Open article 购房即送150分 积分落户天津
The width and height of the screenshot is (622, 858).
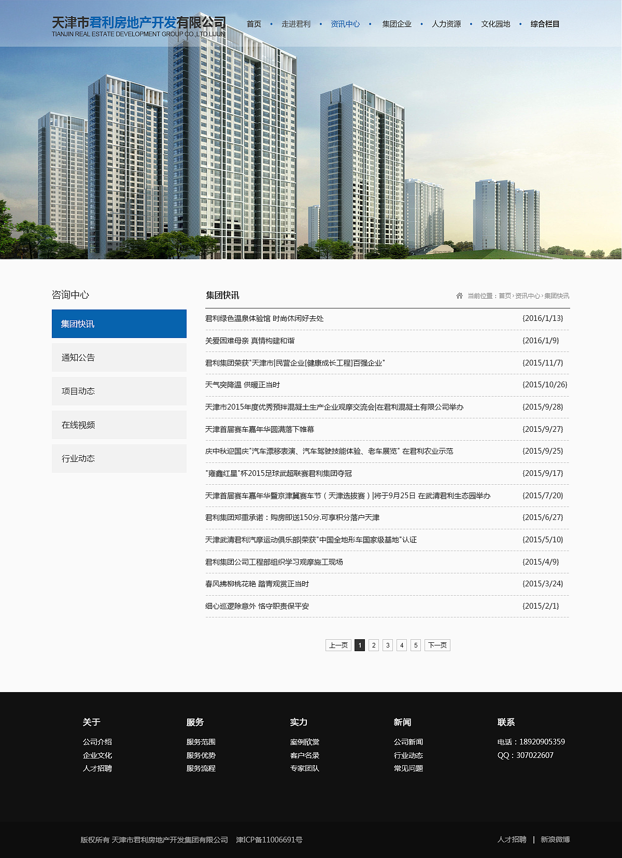[292, 517]
